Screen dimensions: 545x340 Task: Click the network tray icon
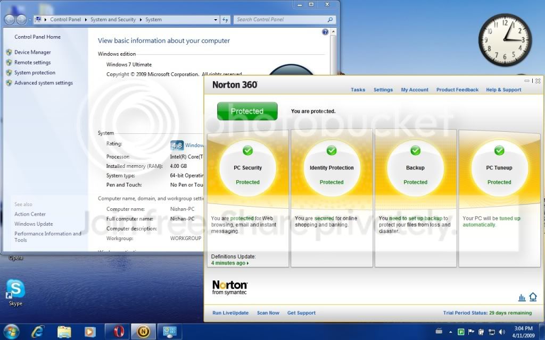492,333
